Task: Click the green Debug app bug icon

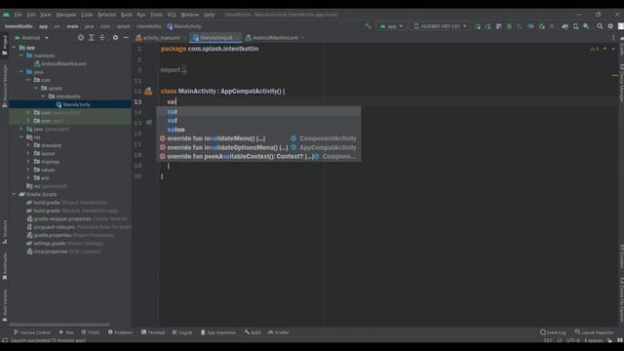Action: point(509,26)
